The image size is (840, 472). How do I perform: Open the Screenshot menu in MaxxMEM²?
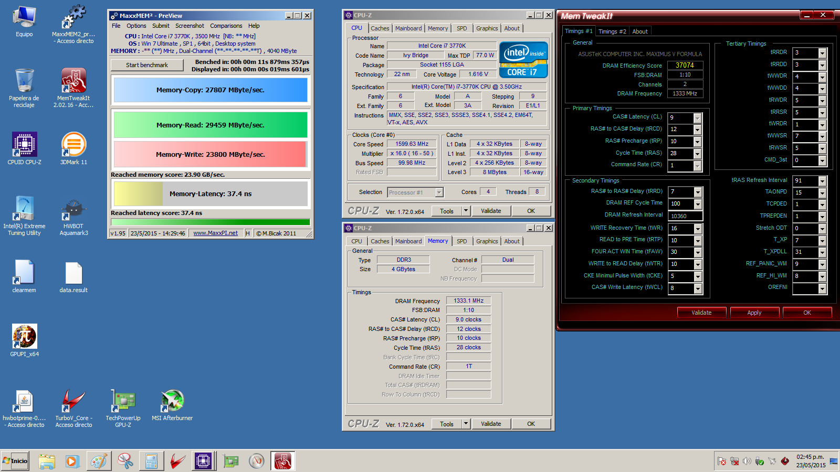tap(190, 26)
